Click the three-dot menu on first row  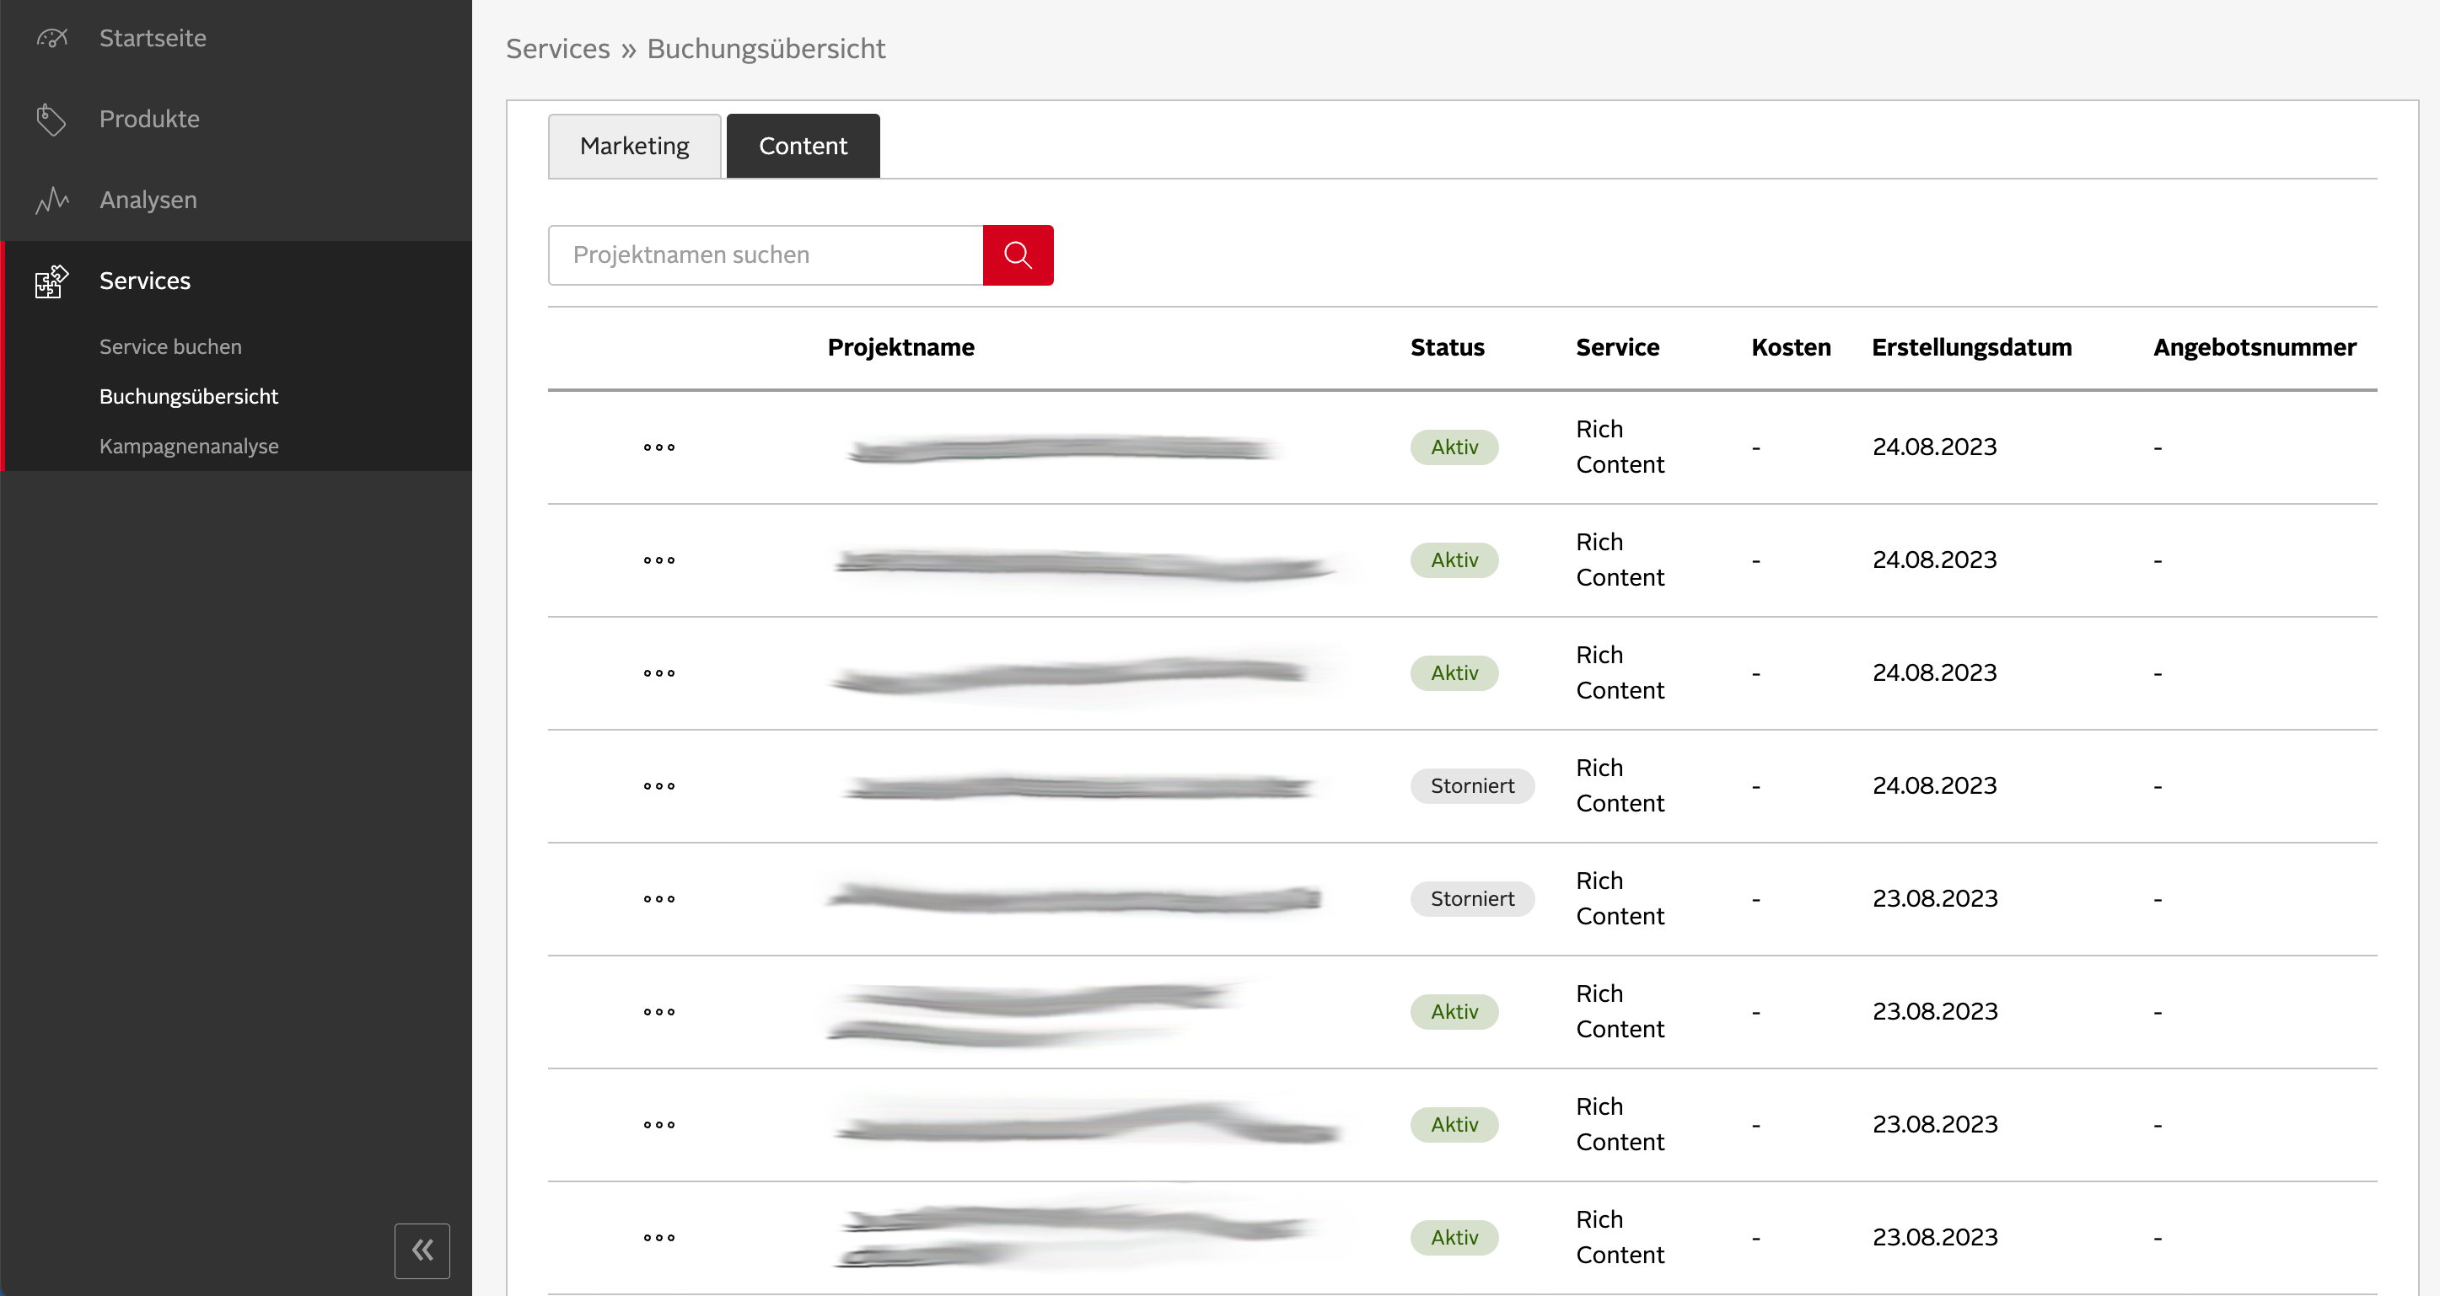658,448
